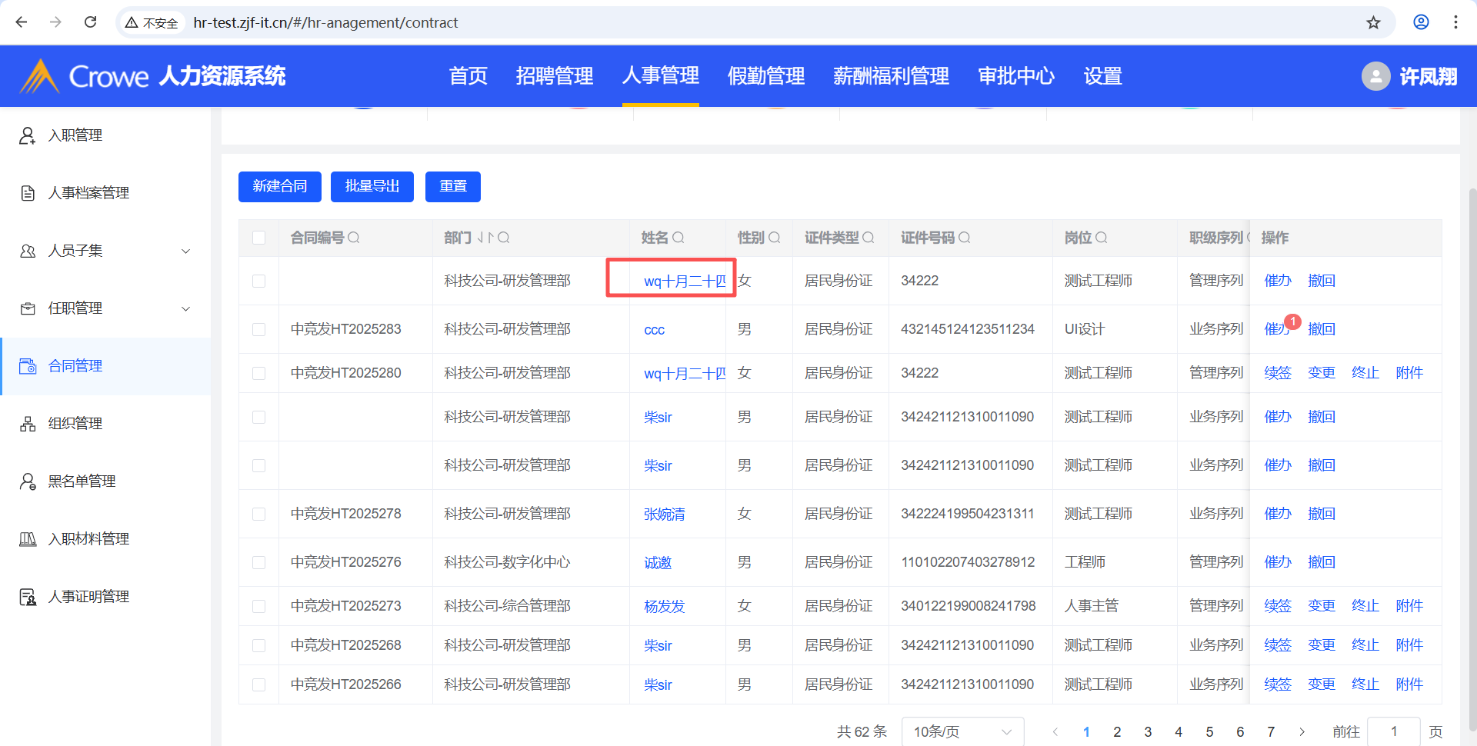Click the search icon next to 岗位 header
The width and height of the screenshot is (1477, 746).
click(1102, 238)
